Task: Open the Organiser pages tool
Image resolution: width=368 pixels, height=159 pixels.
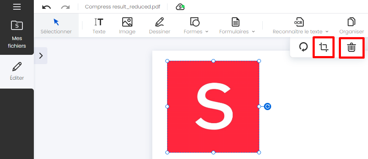Action: tap(352, 26)
